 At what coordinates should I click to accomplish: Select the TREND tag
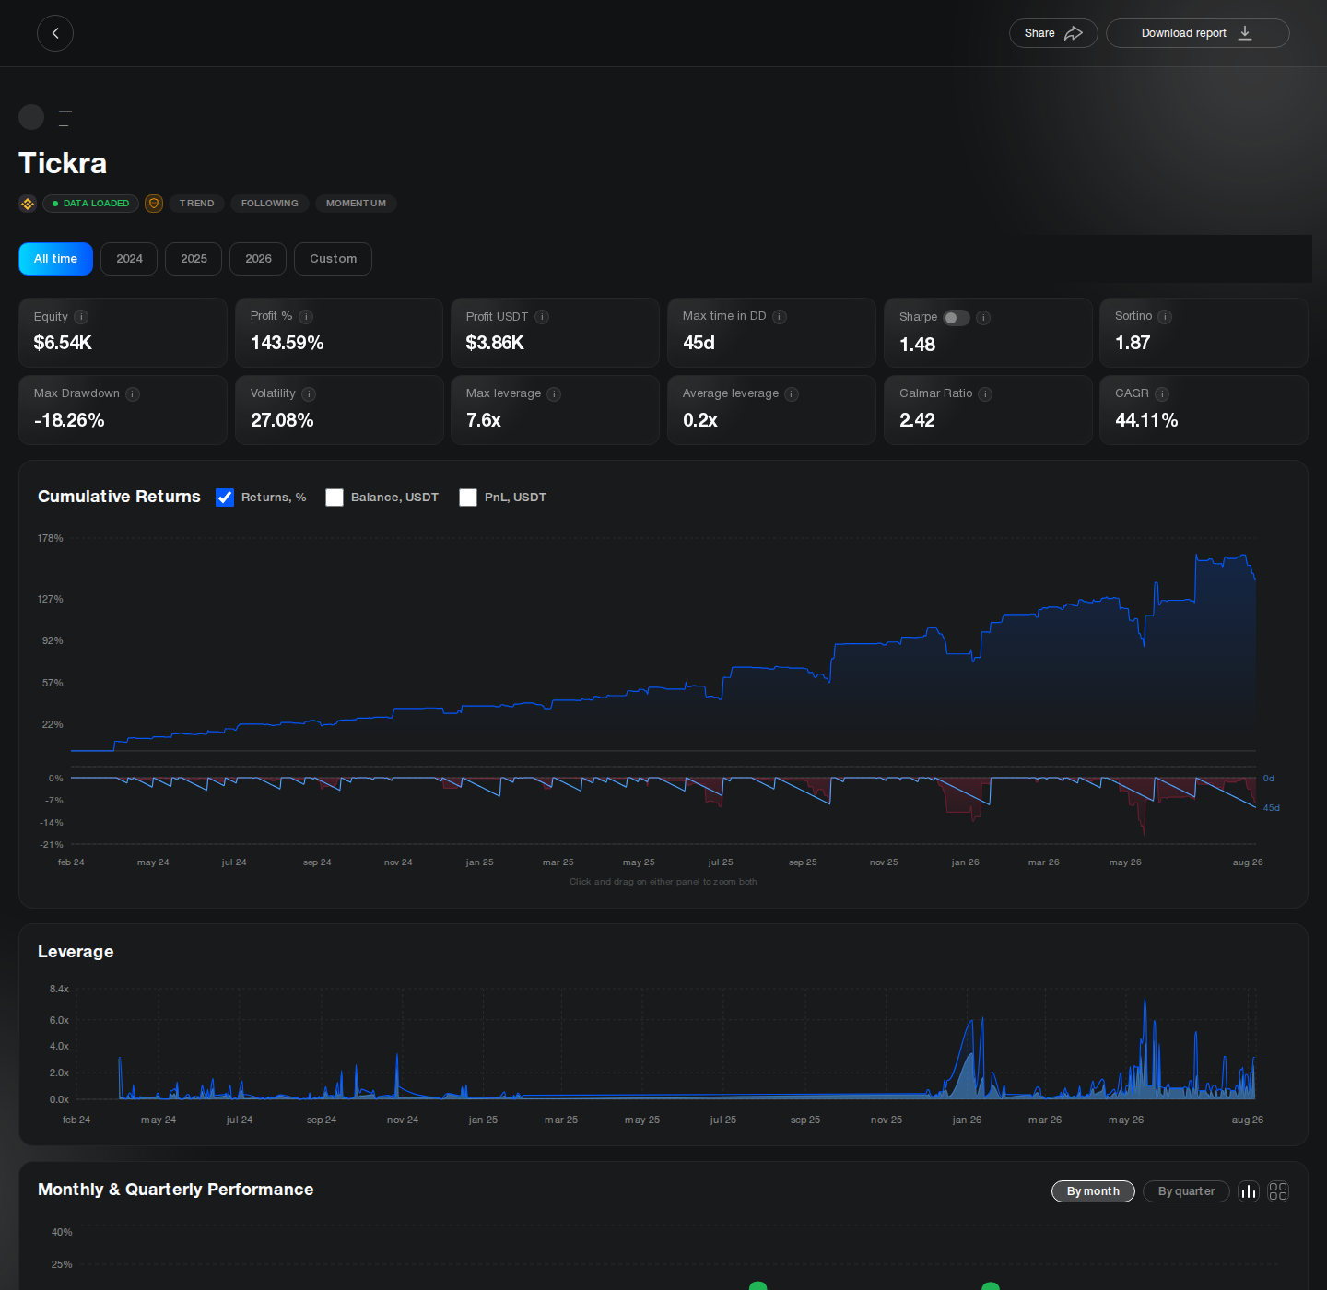click(x=196, y=204)
